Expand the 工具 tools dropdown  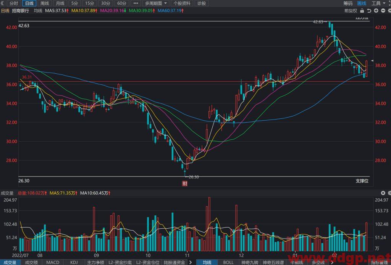click(x=378, y=3)
